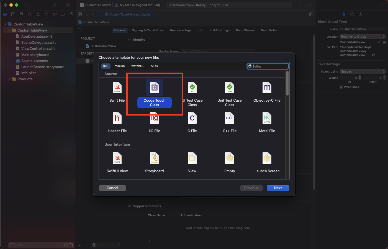388x249 pixels.
Task: Open the Location Relative to Group dropdown
Action: (363, 37)
